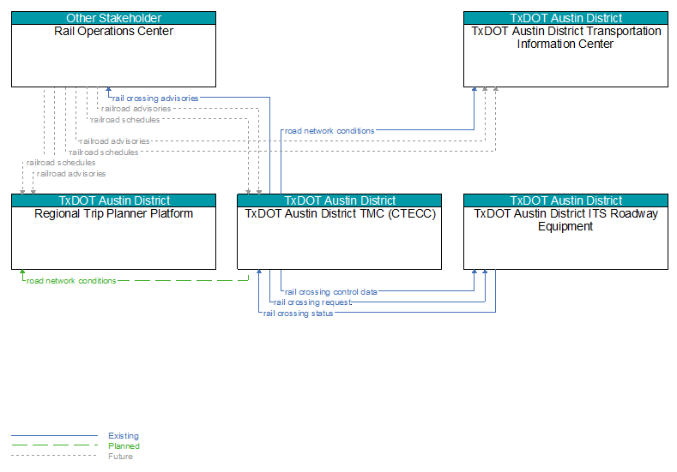Select the ITS Roadway Equipment box

point(565,232)
